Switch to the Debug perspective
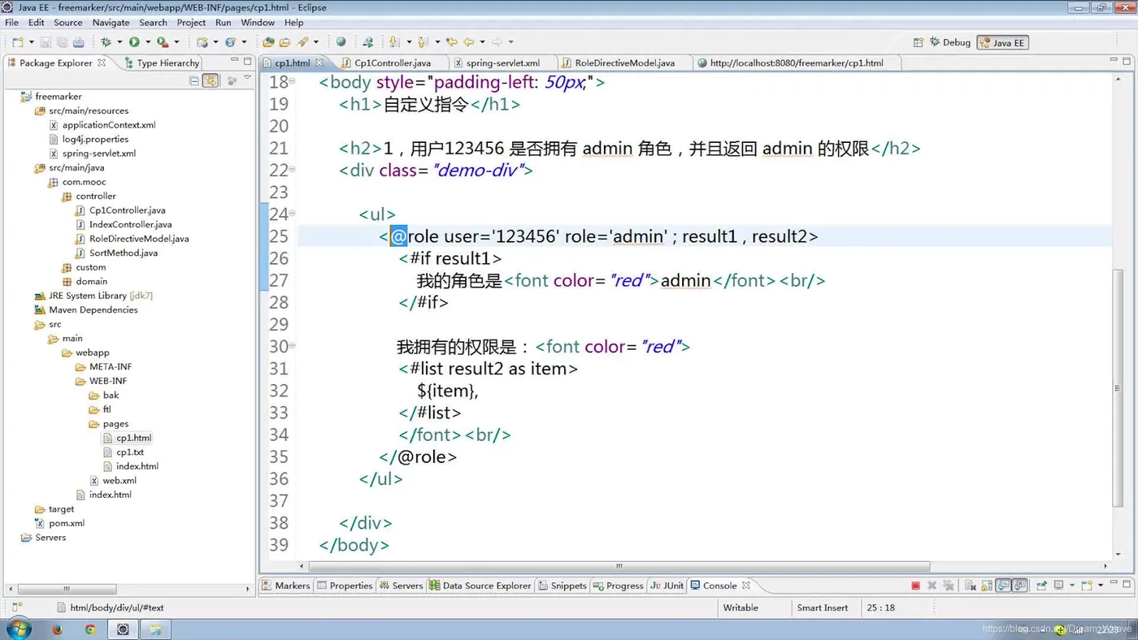Image resolution: width=1138 pixels, height=640 pixels. click(x=949, y=42)
